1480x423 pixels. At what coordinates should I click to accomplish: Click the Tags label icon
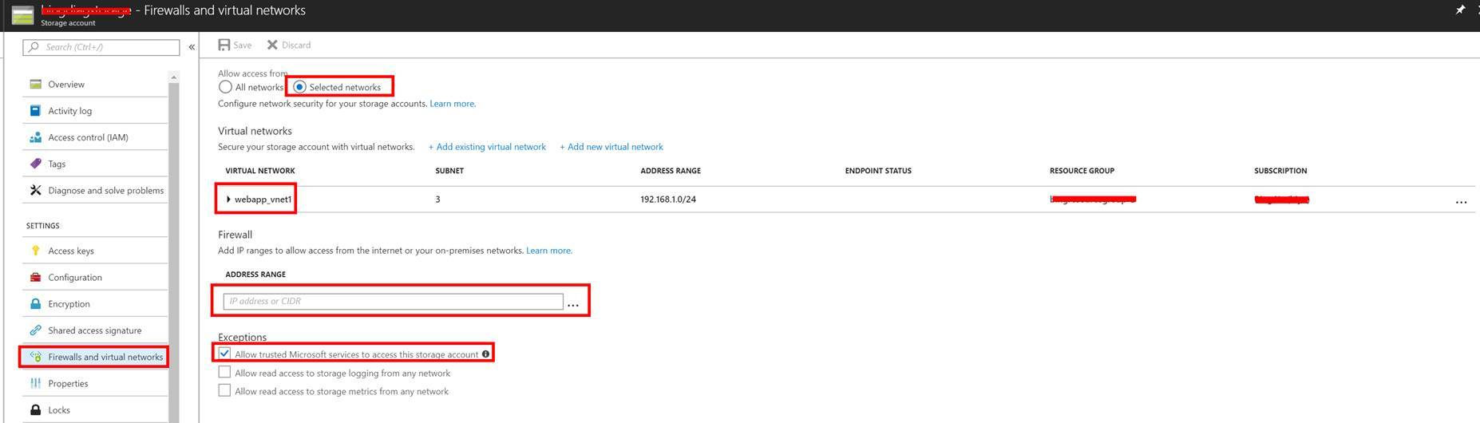point(35,164)
